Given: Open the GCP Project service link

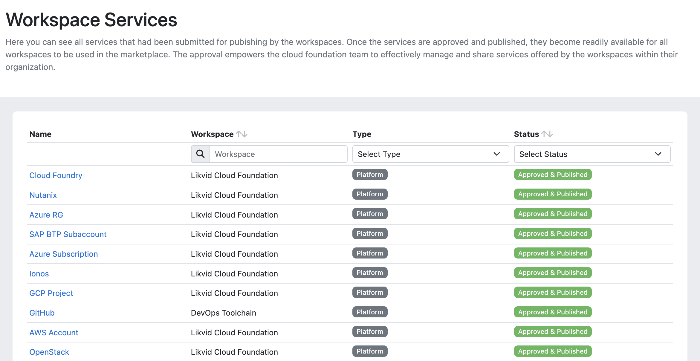Looking at the screenshot, I should pyautogui.click(x=51, y=293).
